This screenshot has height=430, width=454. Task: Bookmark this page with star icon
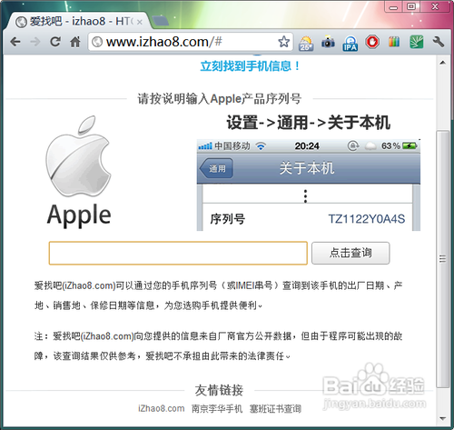click(283, 42)
